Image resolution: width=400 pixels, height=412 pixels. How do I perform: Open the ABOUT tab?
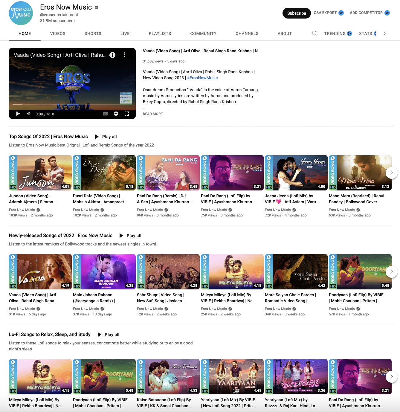(285, 33)
